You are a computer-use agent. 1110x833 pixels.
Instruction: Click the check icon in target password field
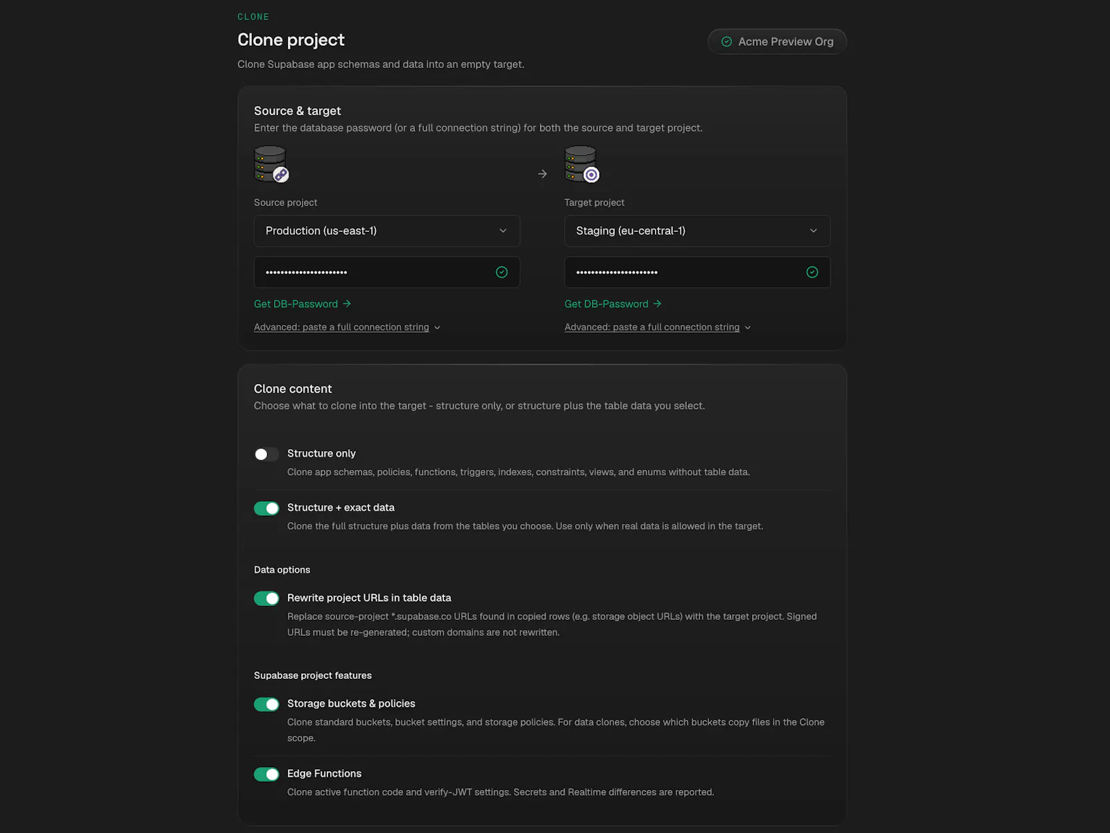click(x=812, y=272)
